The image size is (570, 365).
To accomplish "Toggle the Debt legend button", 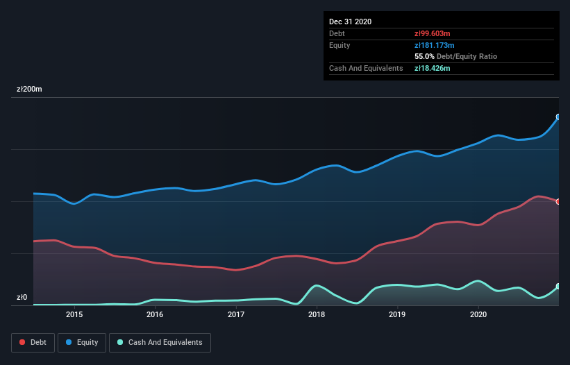I will click(33, 343).
